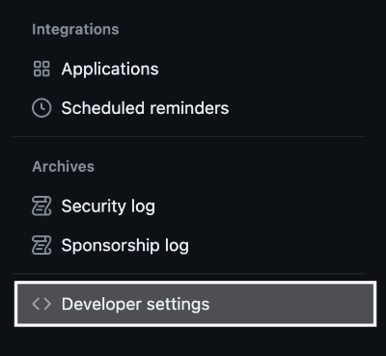Click the white outline around Developer settings

195,283
